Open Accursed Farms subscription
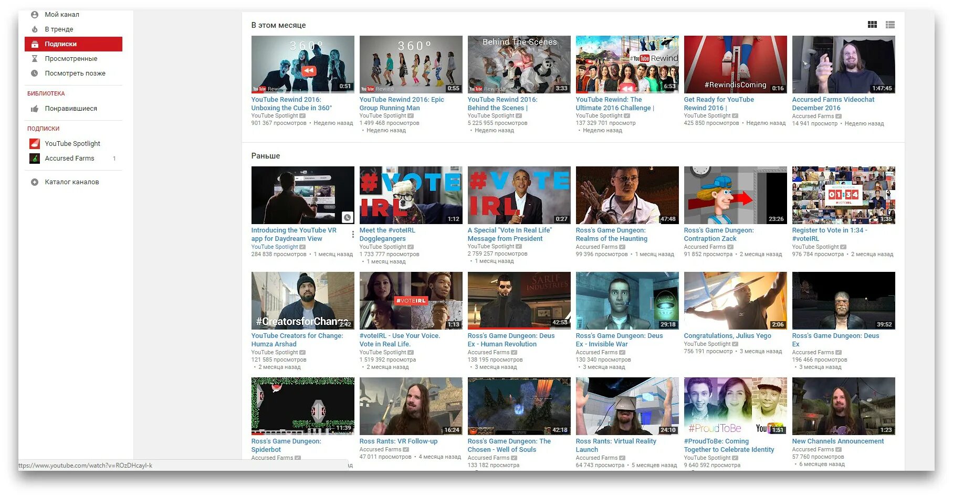The height and width of the screenshot is (497, 953). point(69,158)
